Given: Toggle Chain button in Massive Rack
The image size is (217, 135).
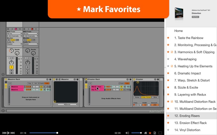Looking at the screenshot, I should point(41,83).
